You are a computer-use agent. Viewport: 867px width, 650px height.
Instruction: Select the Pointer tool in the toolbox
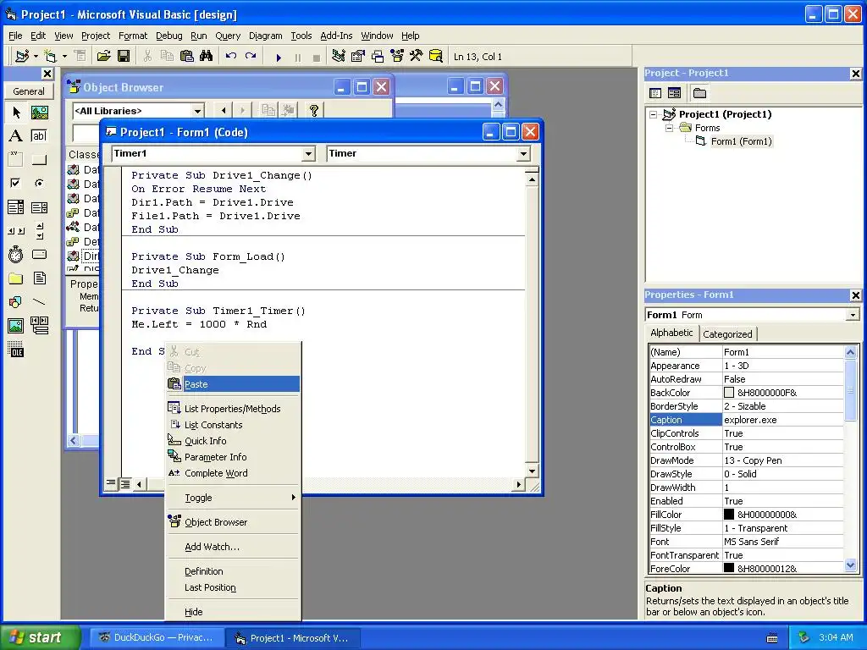pyautogui.click(x=16, y=113)
